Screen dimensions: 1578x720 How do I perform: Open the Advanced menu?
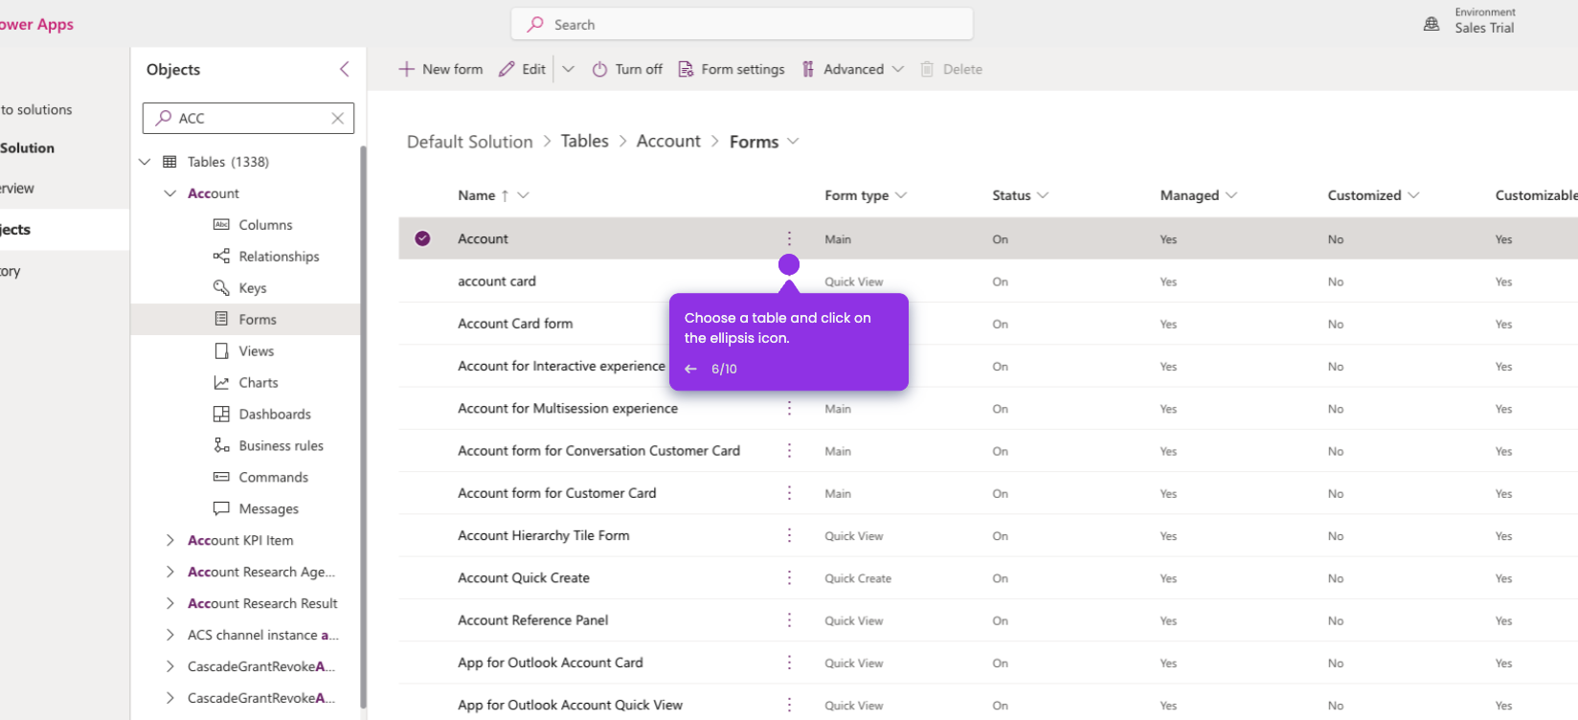(x=853, y=69)
